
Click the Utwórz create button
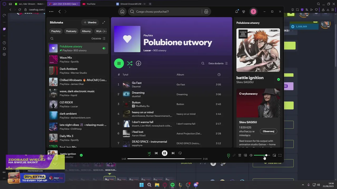[x=90, y=23]
